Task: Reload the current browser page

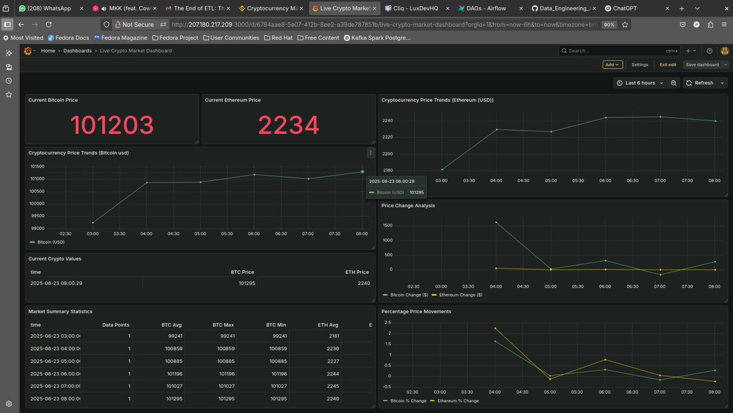Action: click(x=48, y=24)
